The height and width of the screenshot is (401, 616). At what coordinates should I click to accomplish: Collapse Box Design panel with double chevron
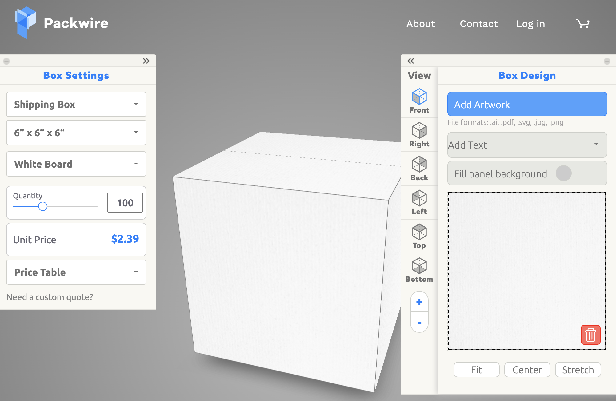click(x=411, y=61)
